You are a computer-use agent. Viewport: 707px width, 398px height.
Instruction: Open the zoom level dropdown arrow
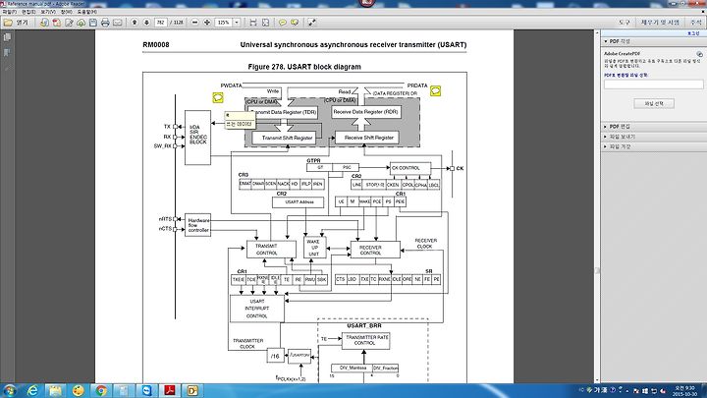click(x=237, y=22)
